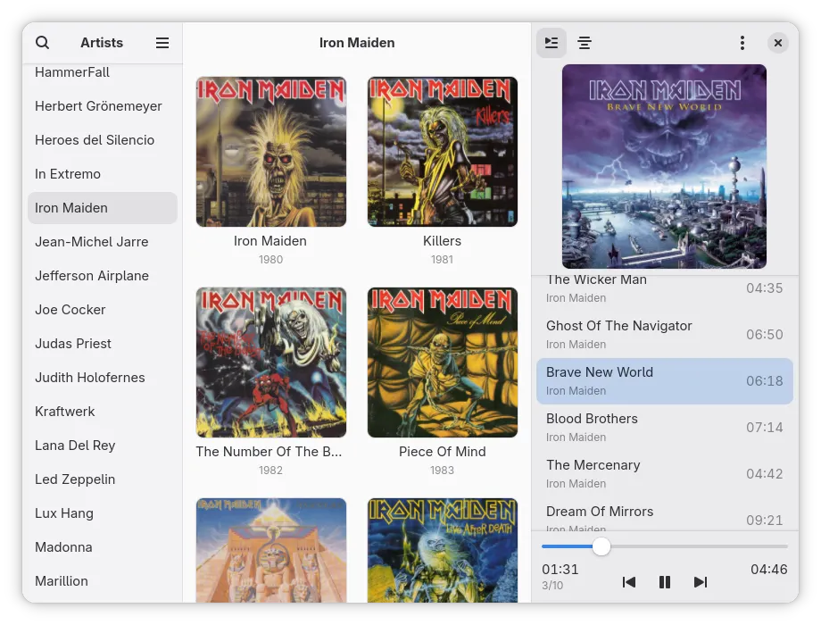Image resolution: width=821 pixels, height=625 pixels.
Task: Select Kraftwerk artist
Action: pyautogui.click(x=103, y=412)
